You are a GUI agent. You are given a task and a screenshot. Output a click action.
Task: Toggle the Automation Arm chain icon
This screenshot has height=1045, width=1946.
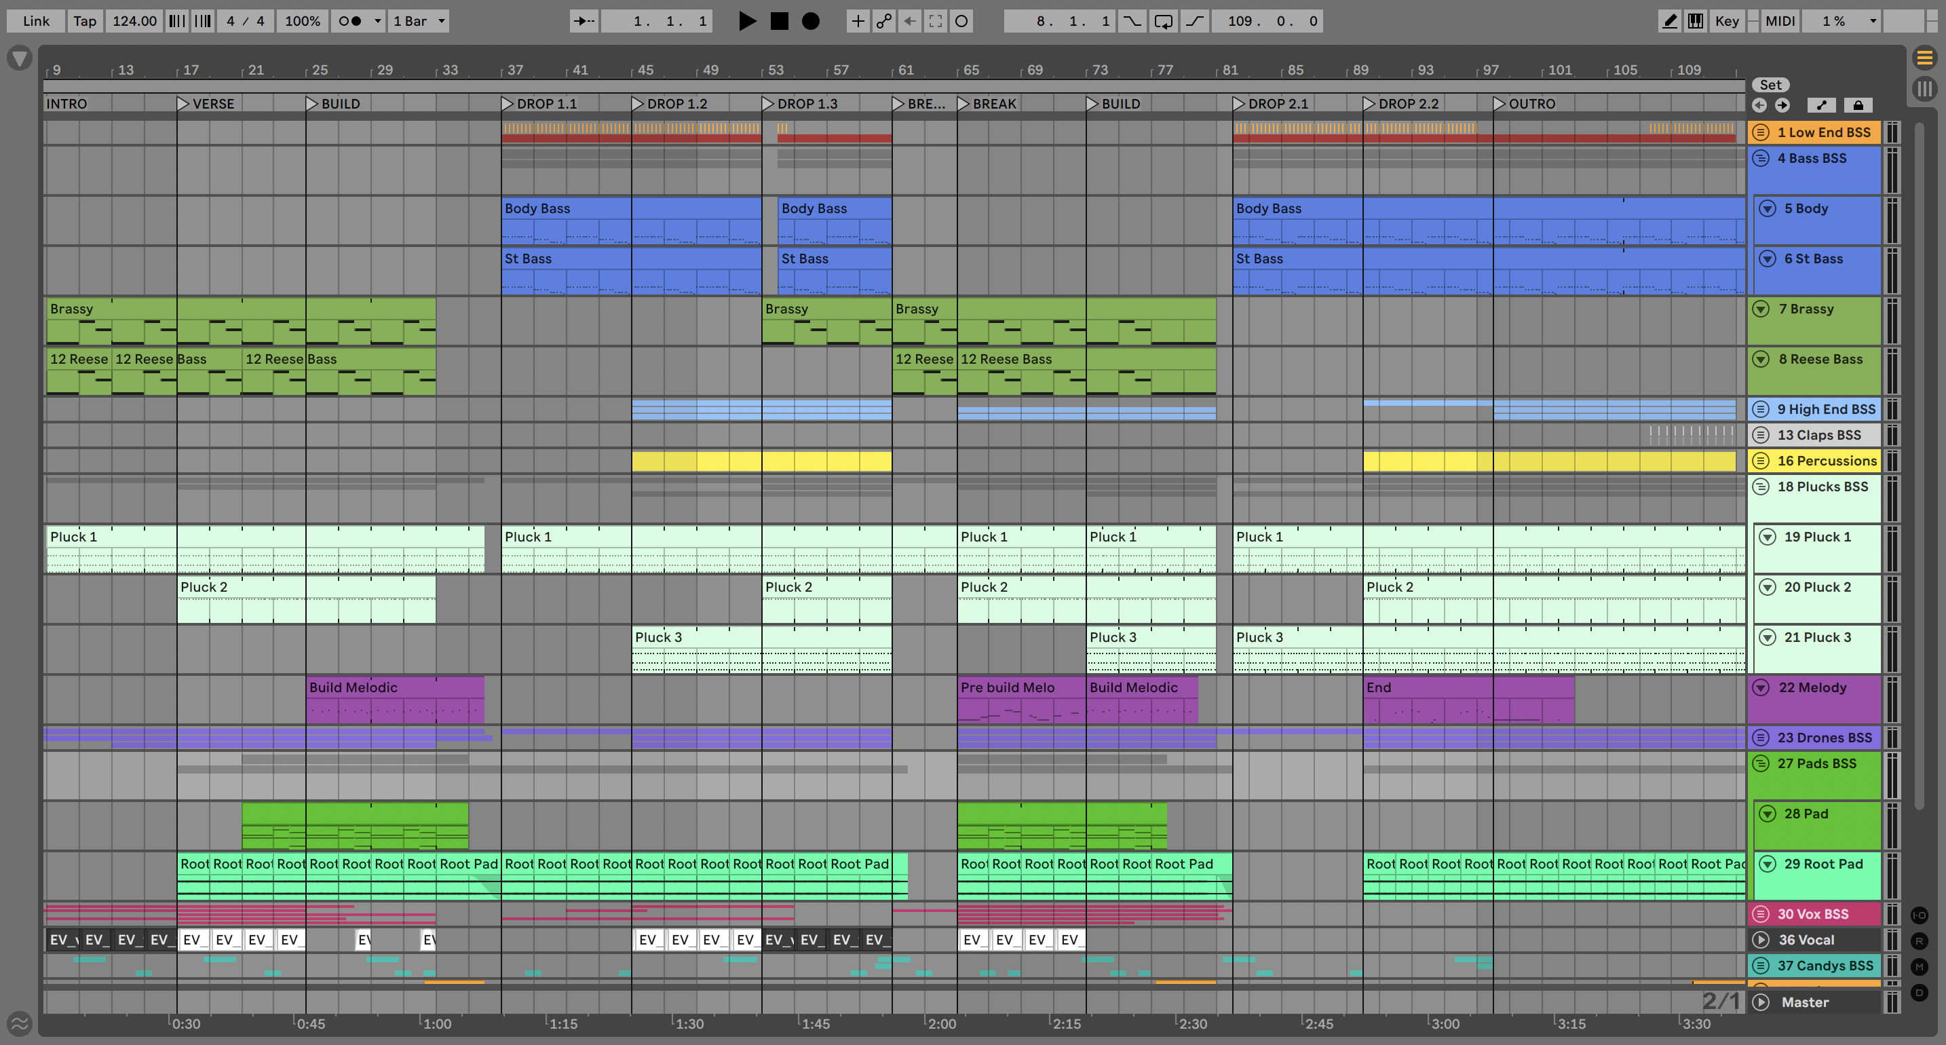coord(883,21)
